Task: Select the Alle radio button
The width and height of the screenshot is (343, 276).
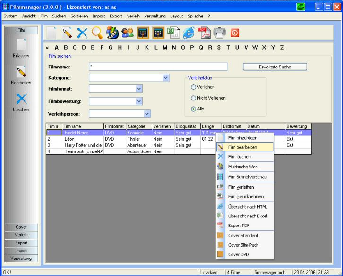Action: (x=193, y=109)
